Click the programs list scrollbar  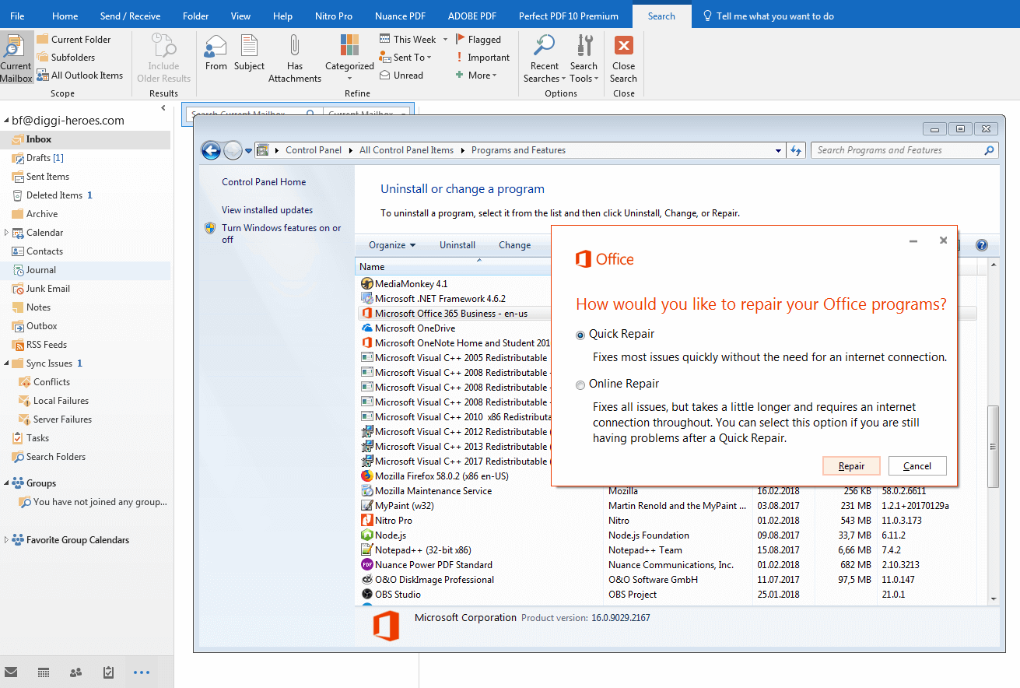click(993, 447)
